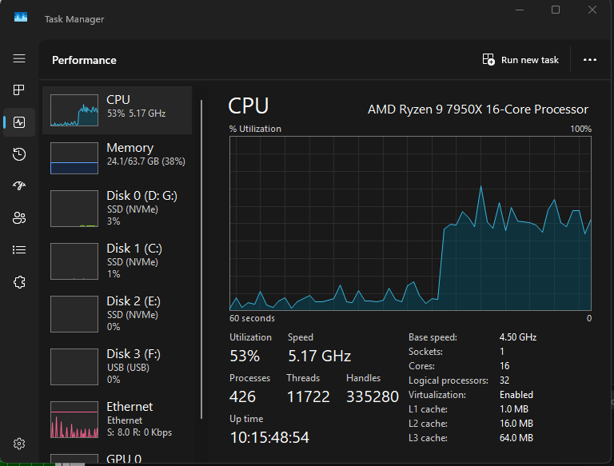Click the CPU utilization graph
Viewport: 614px width, 466px height.
[410, 223]
